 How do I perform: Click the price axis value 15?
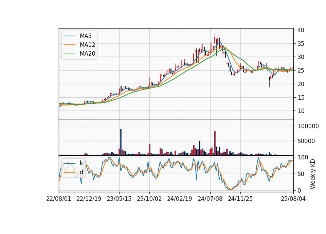pos(301,97)
